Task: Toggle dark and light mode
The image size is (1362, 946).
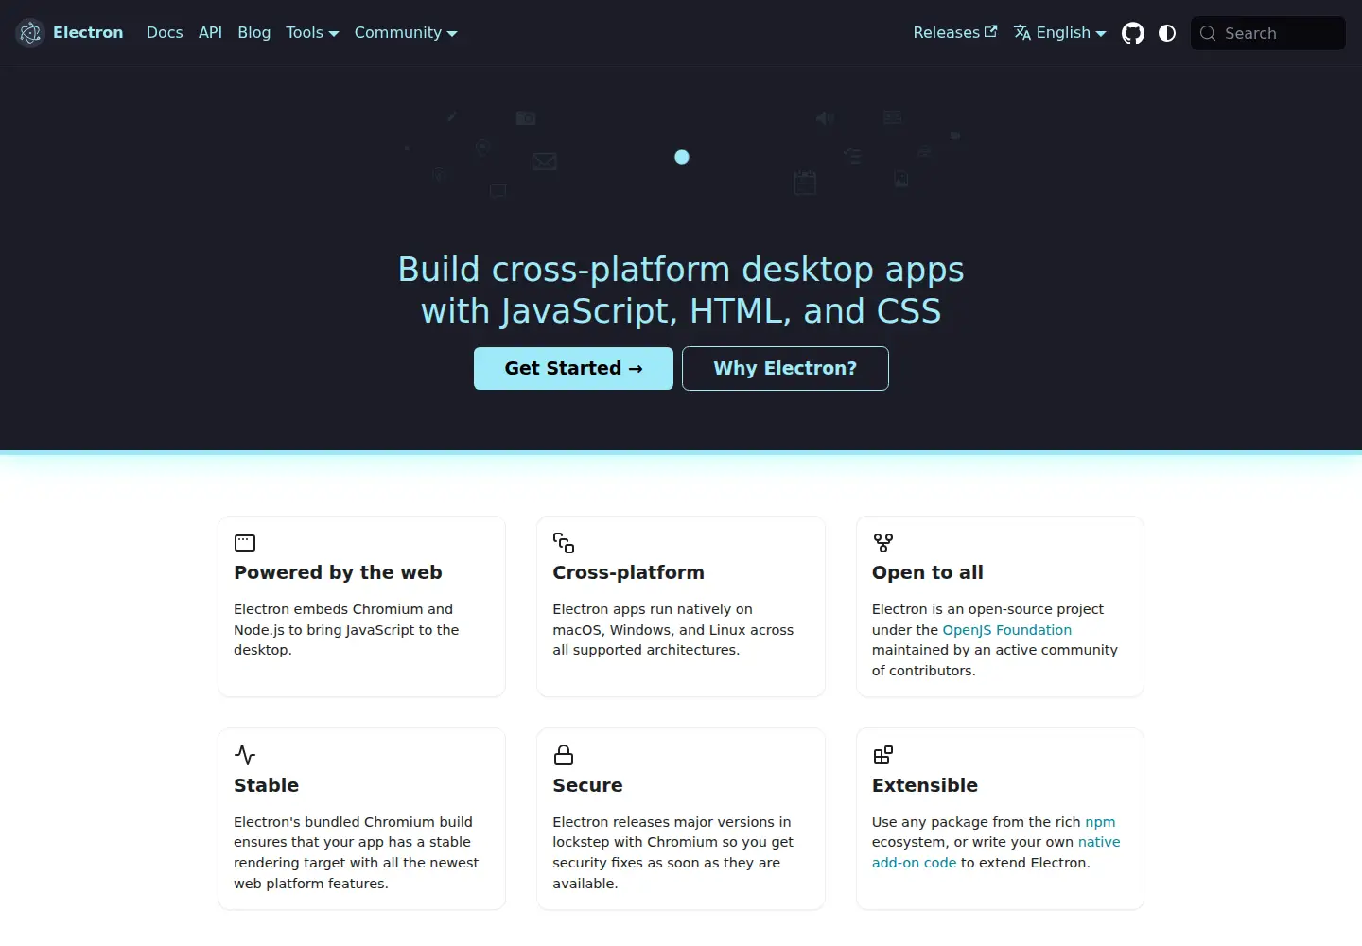Action: 1167,33
